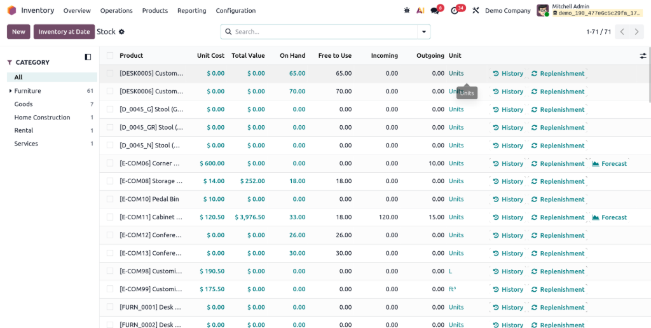This screenshot has width=651, height=328.
Task: Click the Stock settings gear icon
Action: [122, 32]
